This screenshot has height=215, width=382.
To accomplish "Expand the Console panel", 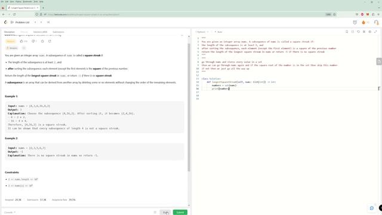I will (x=10, y=213).
